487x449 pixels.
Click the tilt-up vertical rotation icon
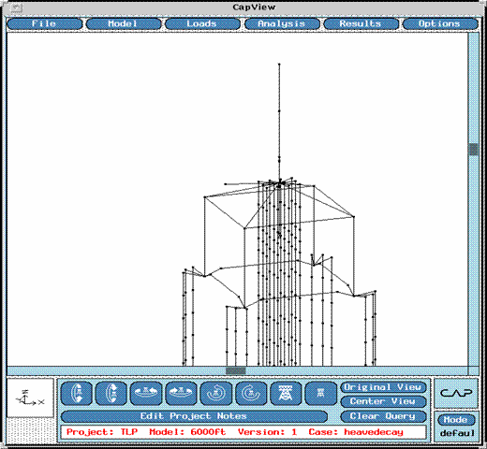click(111, 394)
